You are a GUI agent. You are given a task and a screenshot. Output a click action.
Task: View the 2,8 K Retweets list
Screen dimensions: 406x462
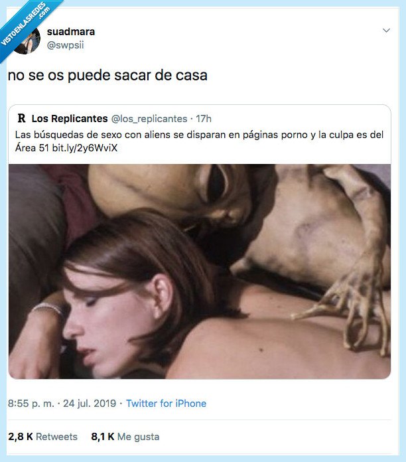coord(42,437)
